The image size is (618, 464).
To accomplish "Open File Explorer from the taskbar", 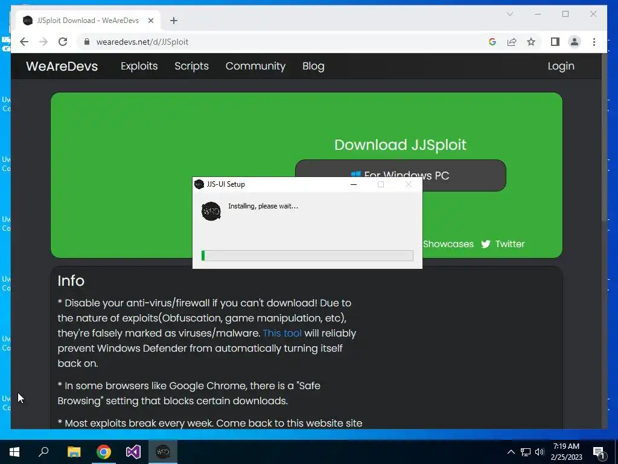I will 74,452.
